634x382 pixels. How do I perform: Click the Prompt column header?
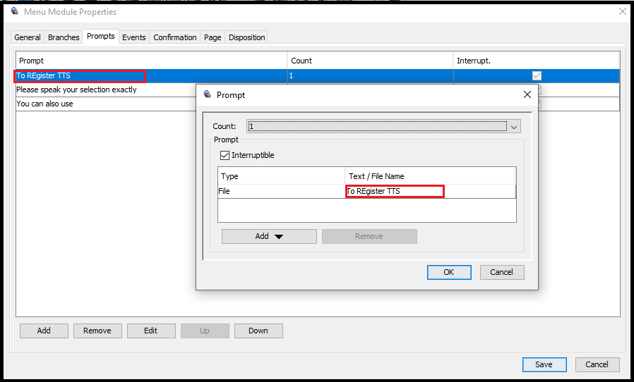click(152, 61)
